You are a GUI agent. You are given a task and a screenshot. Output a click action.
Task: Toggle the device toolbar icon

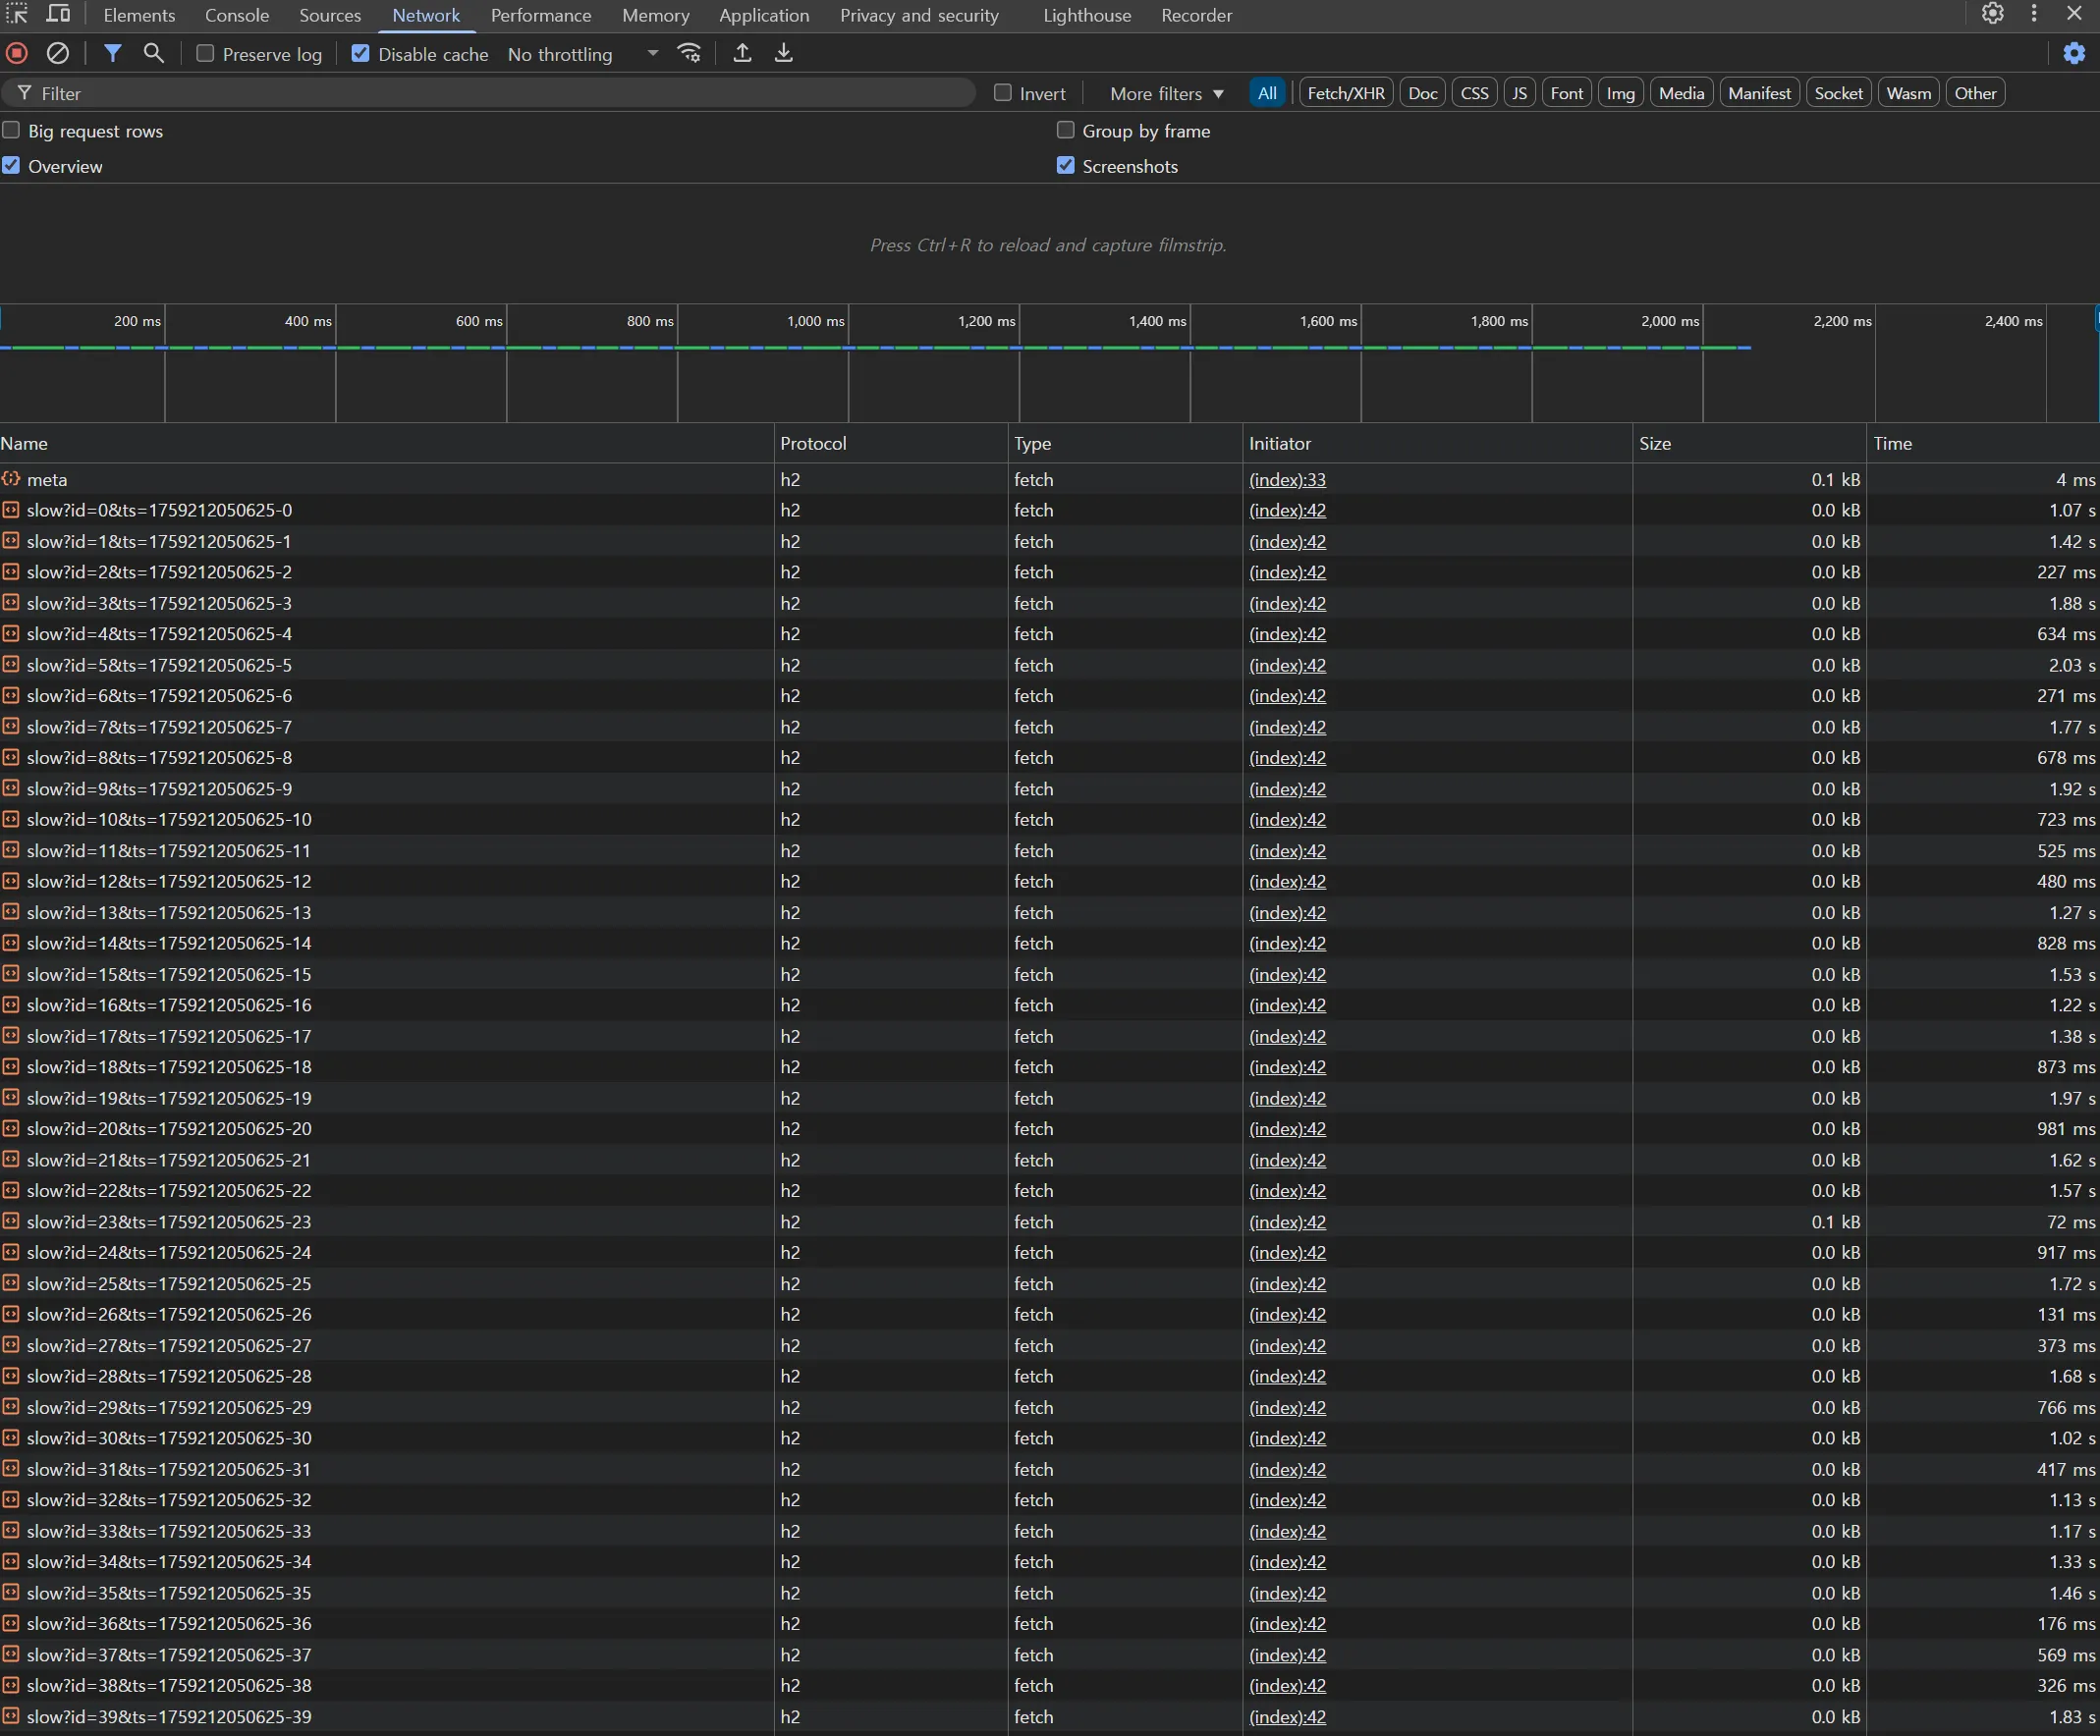tap(59, 14)
